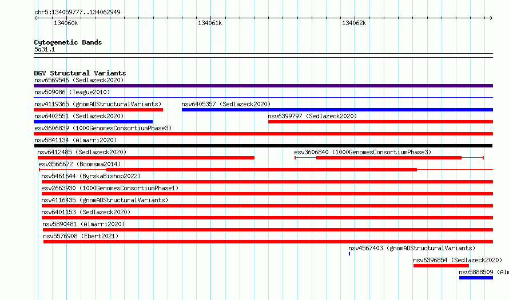Open the nsv5890481 (Almarri2020) label
Image resolution: width=509 pixels, height=300 pixels.
click(x=83, y=224)
